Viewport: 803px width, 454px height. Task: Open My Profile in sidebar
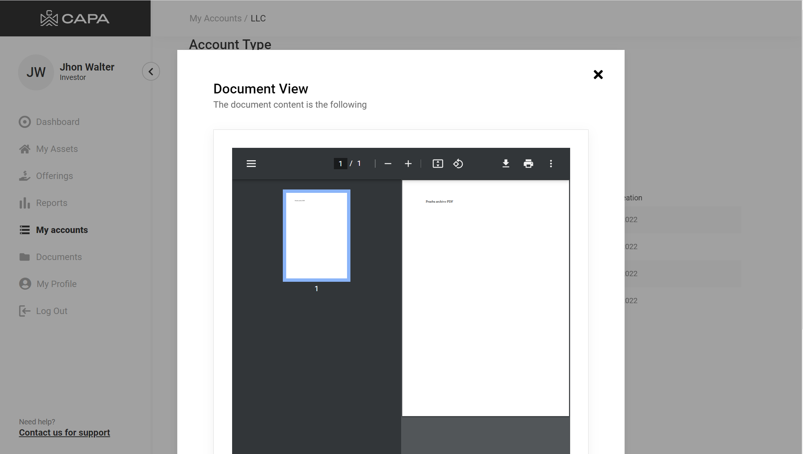pyautogui.click(x=56, y=284)
